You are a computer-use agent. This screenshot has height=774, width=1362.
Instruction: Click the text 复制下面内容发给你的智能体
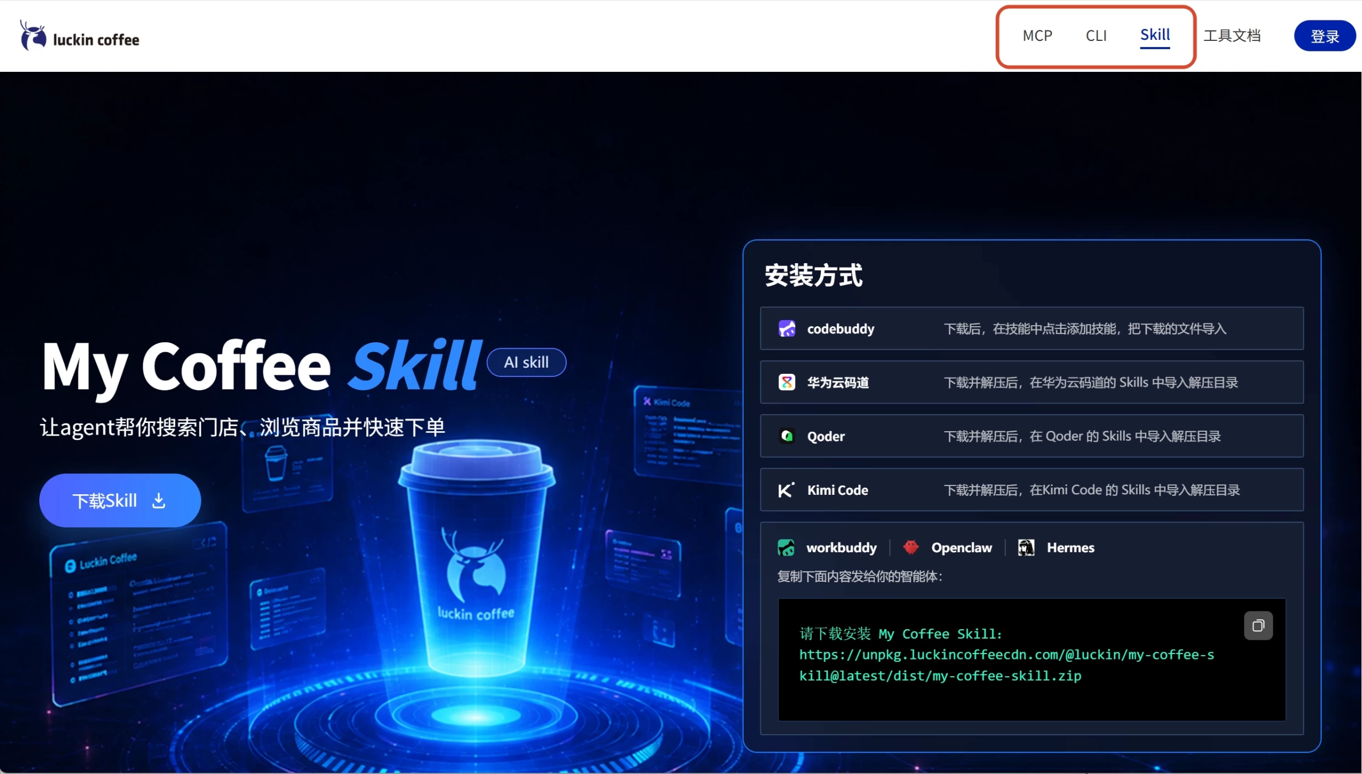pyautogui.click(x=859, y=577)
